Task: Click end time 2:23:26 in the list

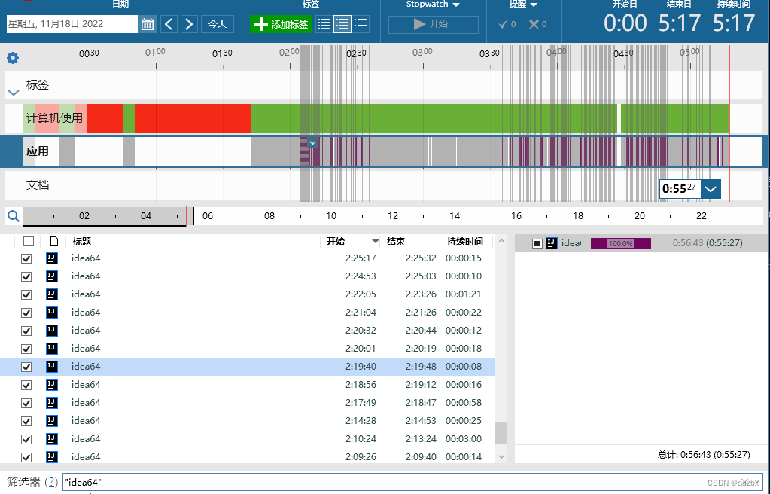Action: 421,294
